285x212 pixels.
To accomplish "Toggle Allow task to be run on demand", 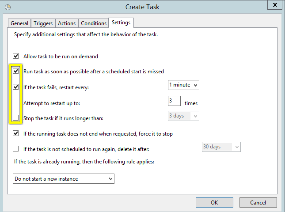I will [x=16, y=57].
